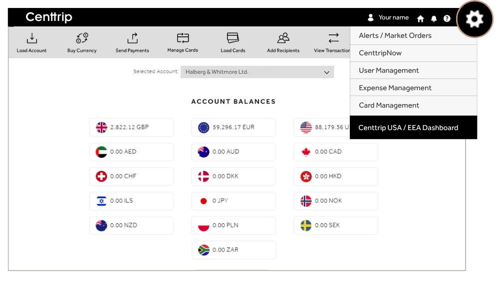Viewport: 499px width, 294px height.
Task: Click the chevron in the account selector
Action: tap(326, 72)
